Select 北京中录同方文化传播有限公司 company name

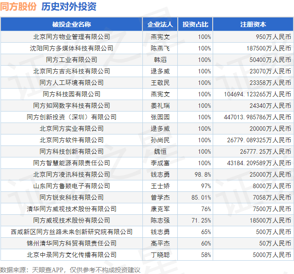72,255
